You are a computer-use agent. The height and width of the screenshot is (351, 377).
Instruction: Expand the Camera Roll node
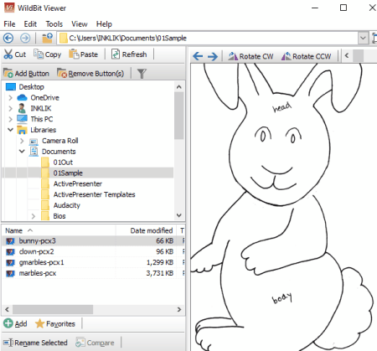click(x=22, y=141)
